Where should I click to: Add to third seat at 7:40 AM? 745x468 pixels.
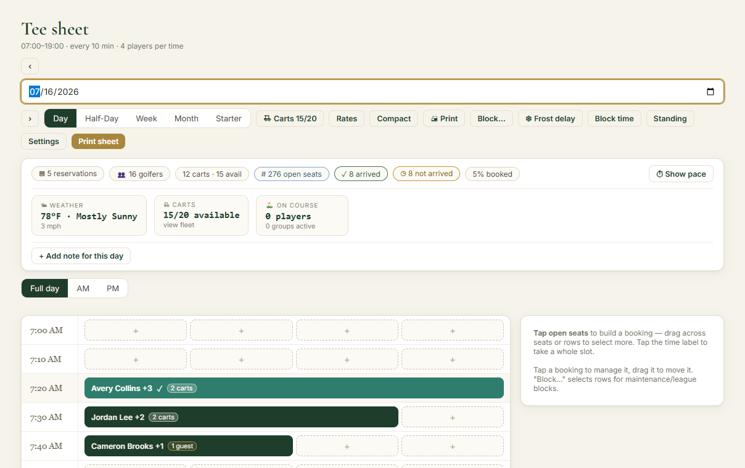[347, 446]
